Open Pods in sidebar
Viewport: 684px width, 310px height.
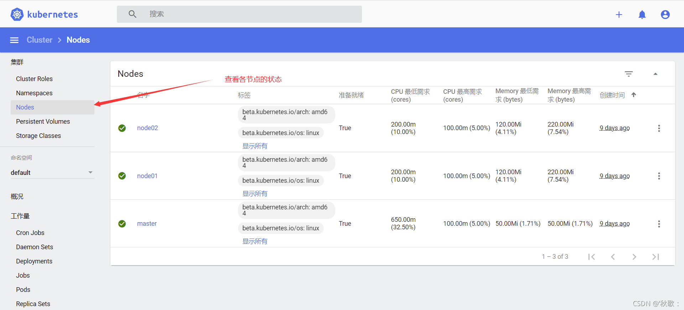coord(23,290)
